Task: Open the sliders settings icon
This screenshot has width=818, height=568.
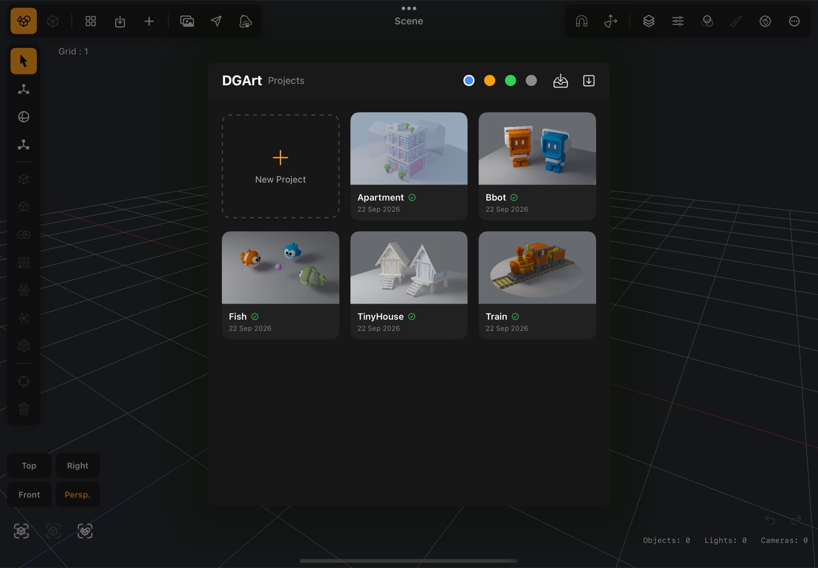Action: pyautogui.click(x=678, y=21)
